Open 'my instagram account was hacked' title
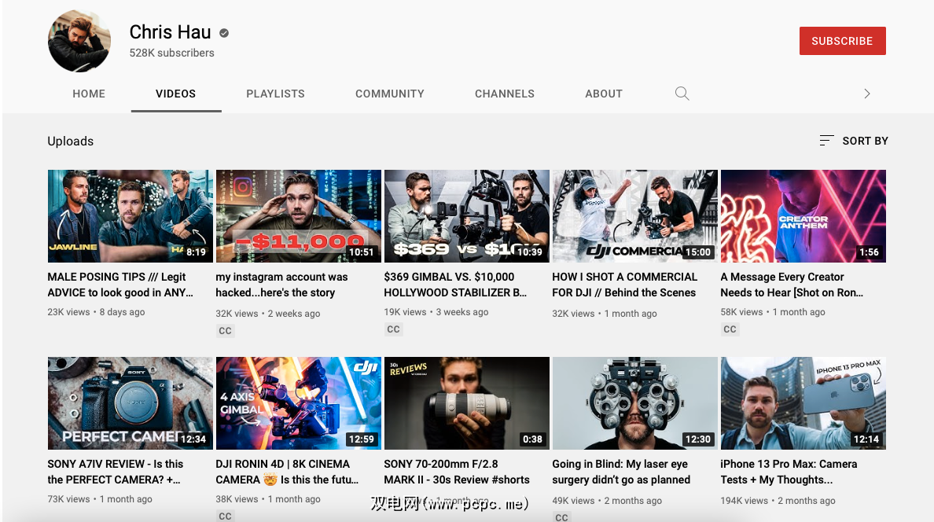This screenshot has height=522, width=934. (x=281, y=285)
